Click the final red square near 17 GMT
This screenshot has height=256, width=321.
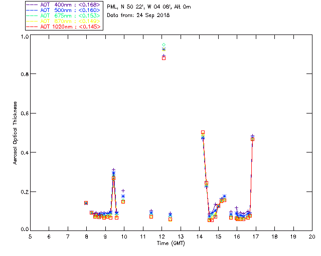(x=253, y=139)
